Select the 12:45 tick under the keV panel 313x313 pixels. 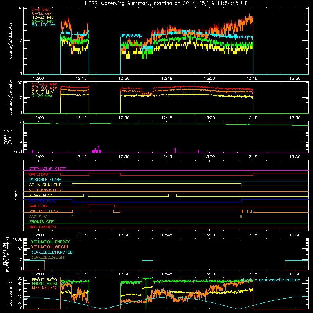pos(167,79)
